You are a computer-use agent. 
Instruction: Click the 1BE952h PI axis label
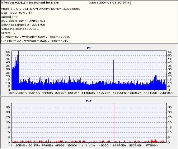pyautogui.click(x=135, y=93)
